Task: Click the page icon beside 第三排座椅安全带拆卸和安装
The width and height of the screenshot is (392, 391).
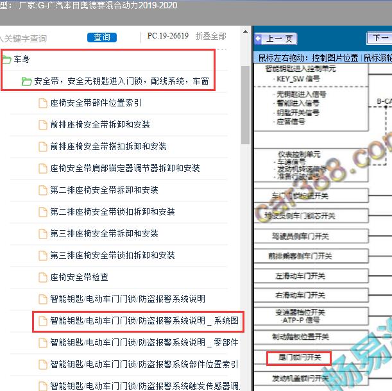Action: click(x=43, y=234)
